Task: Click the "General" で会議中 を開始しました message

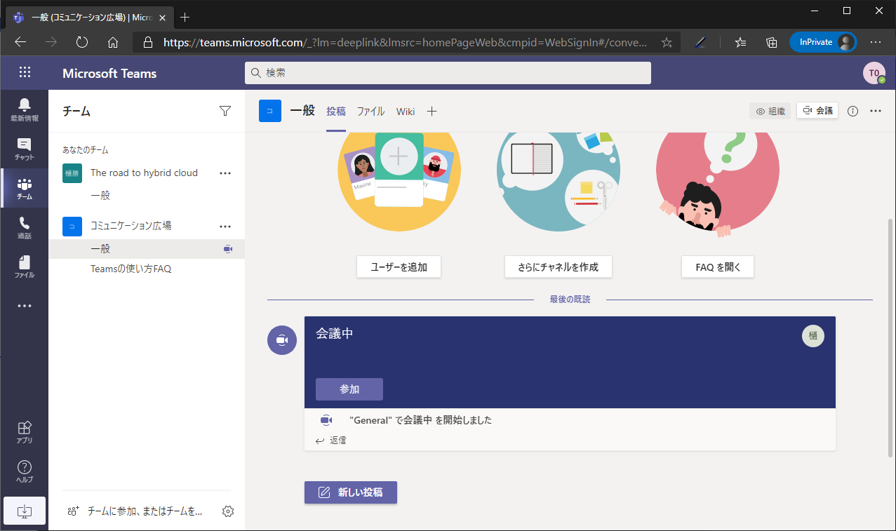Action: (420, 420)
